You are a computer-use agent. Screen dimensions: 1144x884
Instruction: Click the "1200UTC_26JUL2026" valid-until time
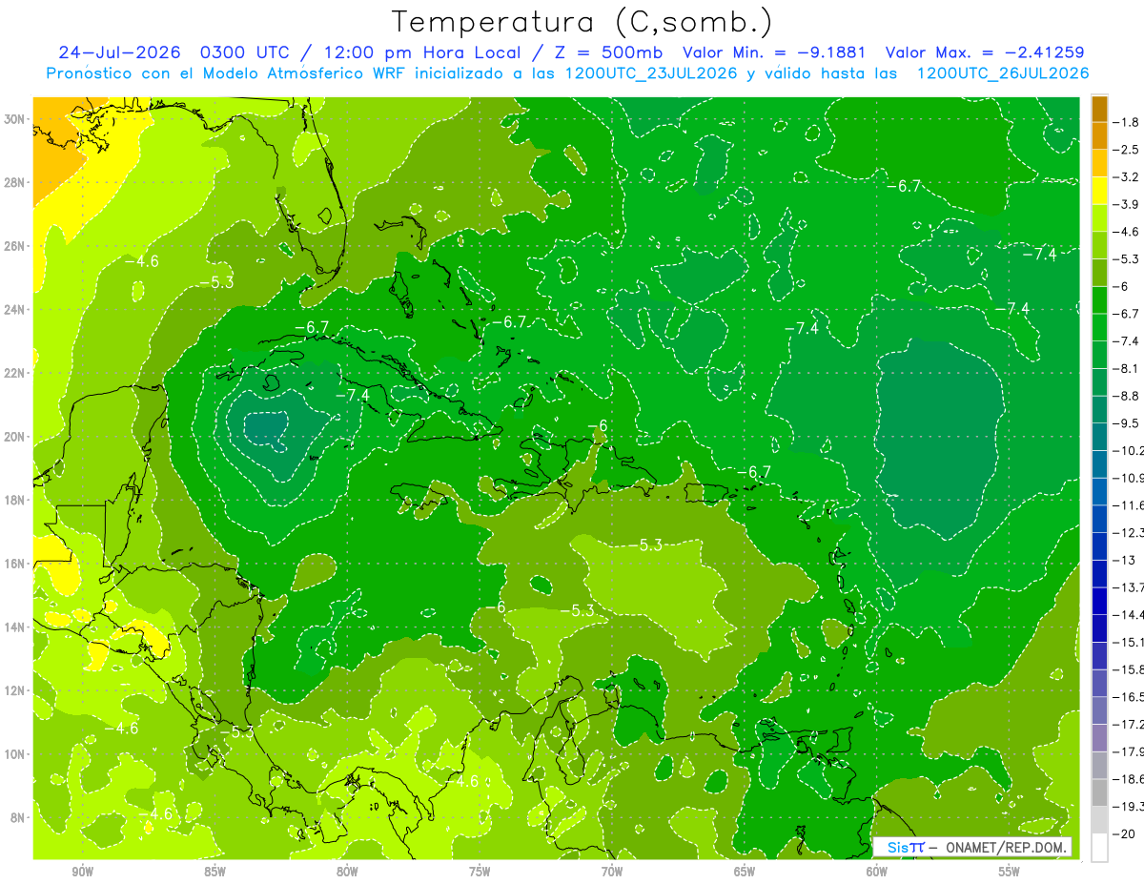click(x=1003, y=73)
